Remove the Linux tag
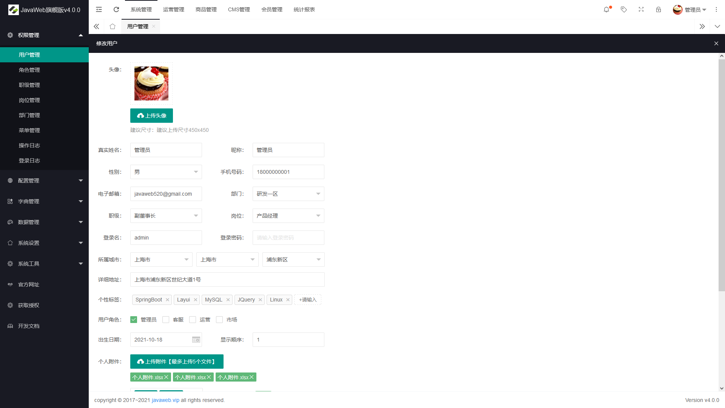The image size is (725, 408). click(288, 300)
